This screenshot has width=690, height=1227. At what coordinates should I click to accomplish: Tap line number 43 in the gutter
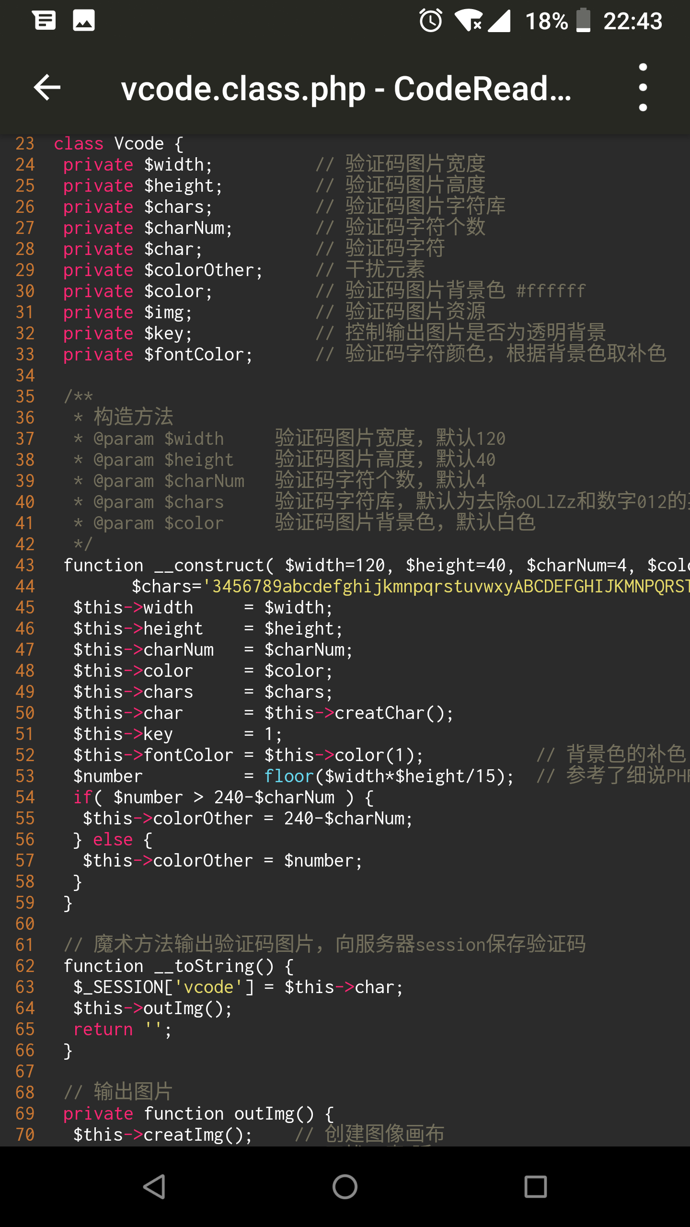(x=25, y=565)
